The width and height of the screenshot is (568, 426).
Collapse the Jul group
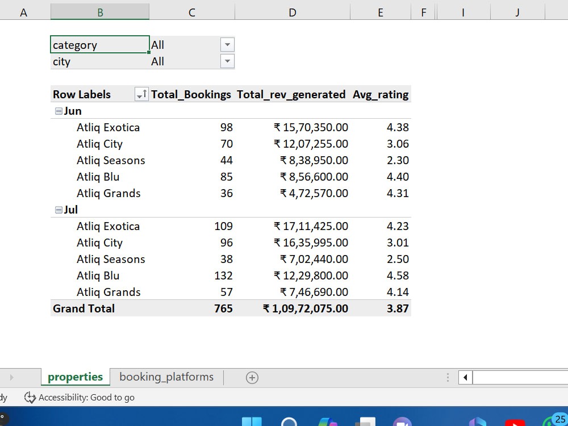[x=59, y=210]
